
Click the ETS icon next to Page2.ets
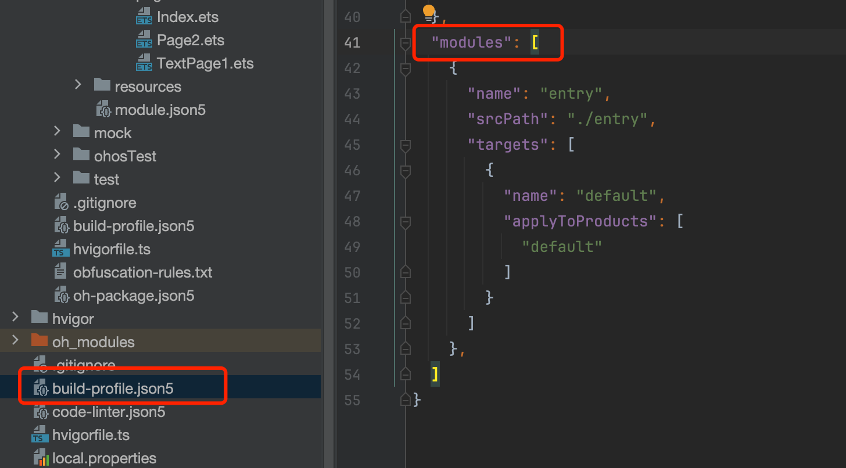(144, 41)
